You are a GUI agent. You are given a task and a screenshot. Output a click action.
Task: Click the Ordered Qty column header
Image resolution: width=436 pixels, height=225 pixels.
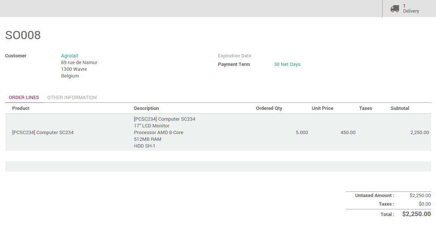point(269,108)
